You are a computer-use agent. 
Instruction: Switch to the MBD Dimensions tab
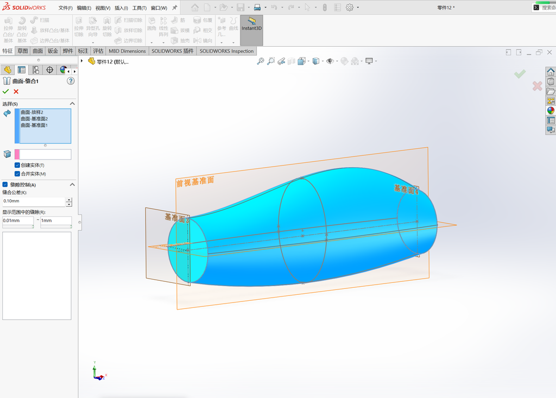pos(127,51)
